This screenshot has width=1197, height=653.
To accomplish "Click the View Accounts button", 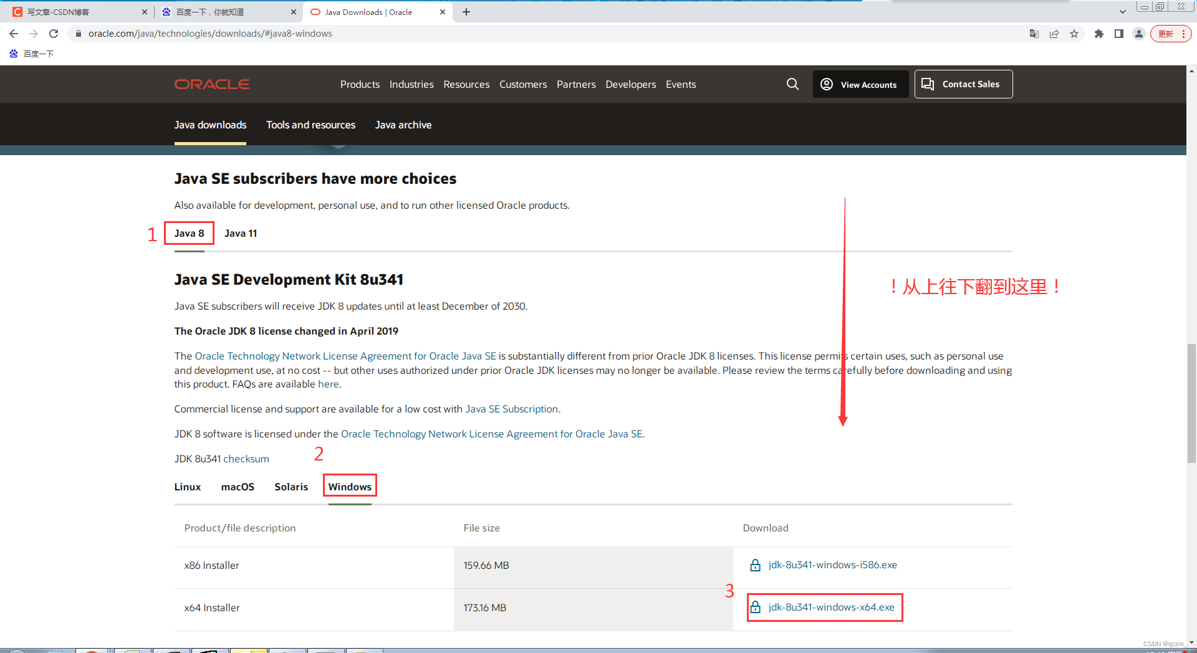I will click(860, 84).
